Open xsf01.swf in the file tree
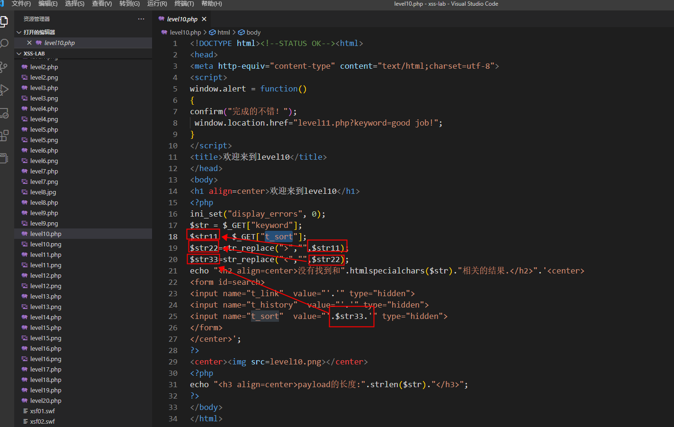674x427 pixels. click(x=43, y=411)
